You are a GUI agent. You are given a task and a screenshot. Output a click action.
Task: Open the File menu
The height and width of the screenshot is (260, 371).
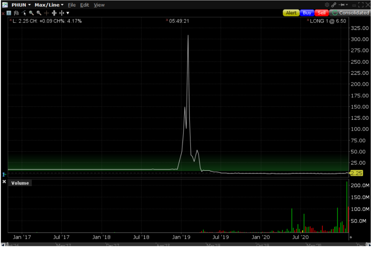(71, 5)
